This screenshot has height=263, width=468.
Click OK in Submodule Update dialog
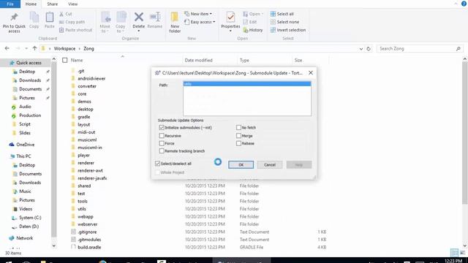241,164
